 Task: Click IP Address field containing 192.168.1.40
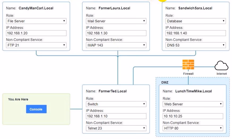(x=196, y=33)
